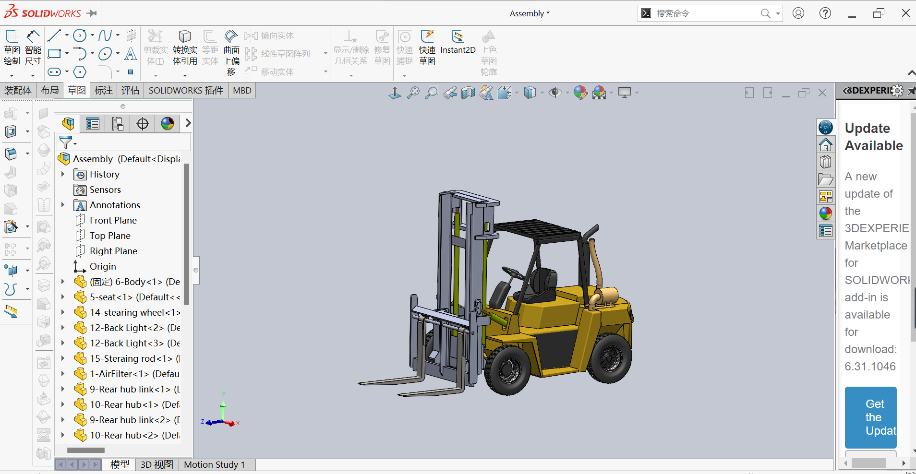This screenshot has width=916, height=474.
Task: Switch to the Evaluate (评估) tab
Action: 130,90
